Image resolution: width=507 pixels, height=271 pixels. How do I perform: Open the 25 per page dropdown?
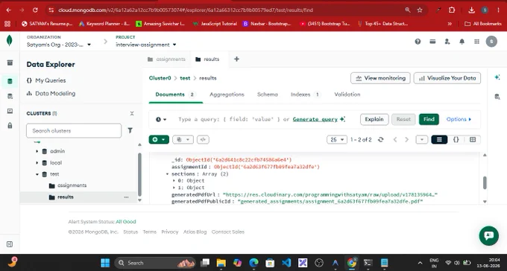click(x=336, y=139)
